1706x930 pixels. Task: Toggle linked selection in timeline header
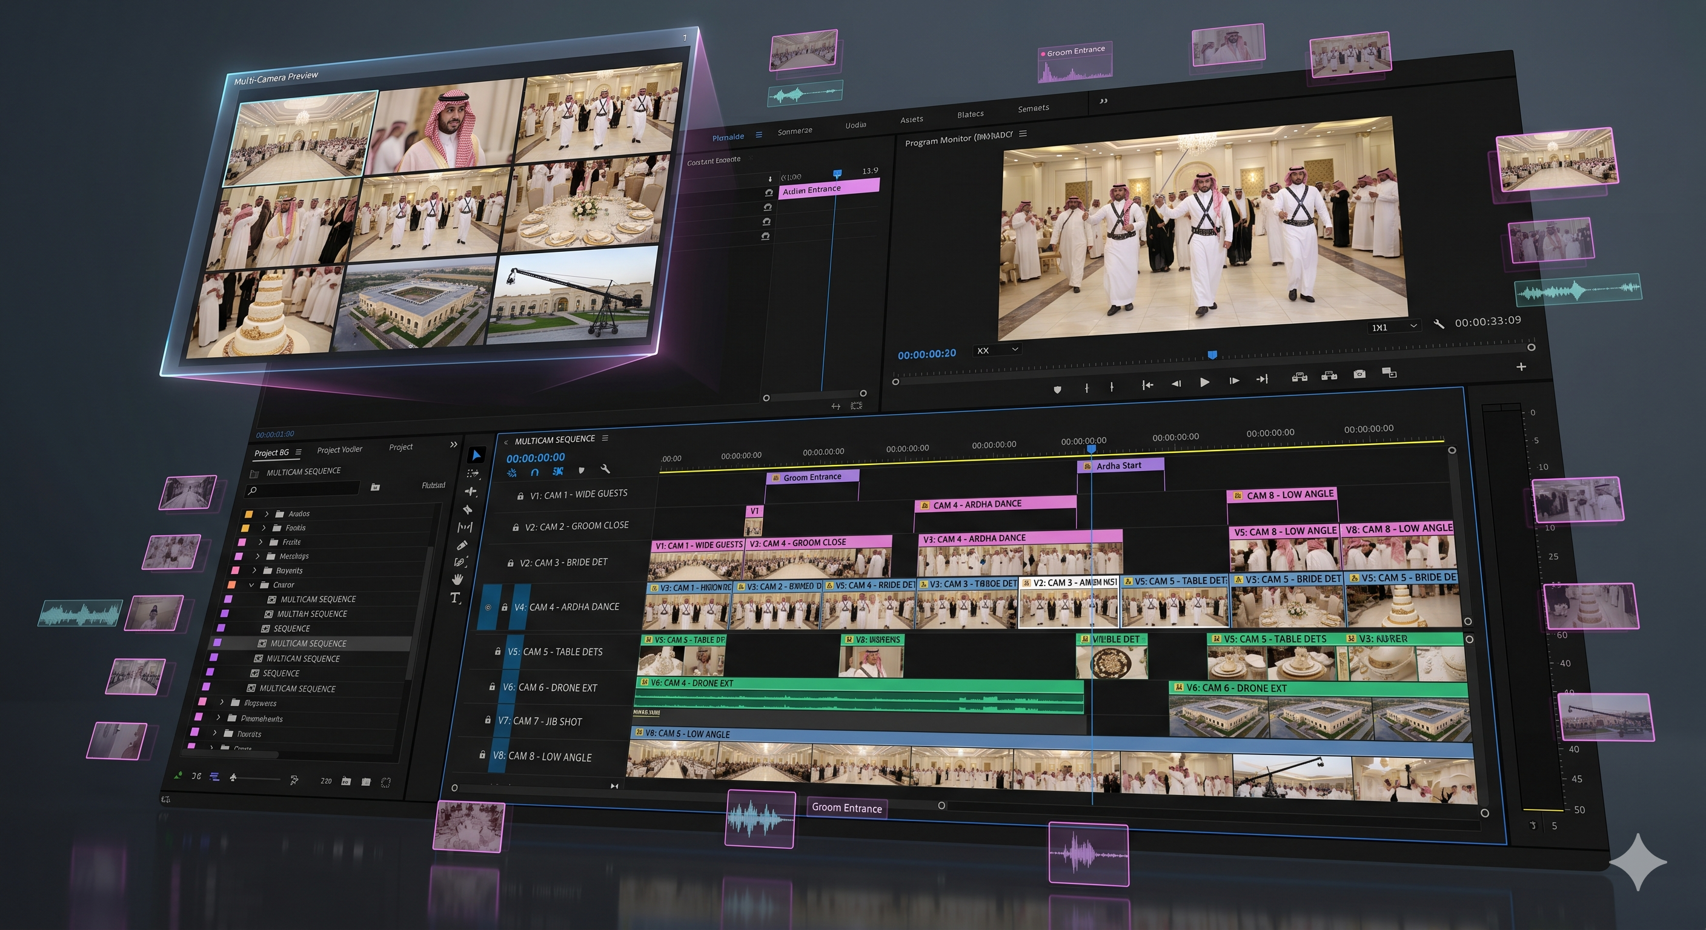(x=559, y=470)
